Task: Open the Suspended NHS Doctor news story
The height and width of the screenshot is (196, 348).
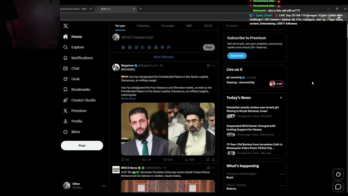Action: tap(255, 130)
